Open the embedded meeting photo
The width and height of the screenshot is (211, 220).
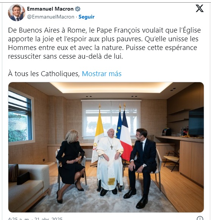click(x=106, y=147)
